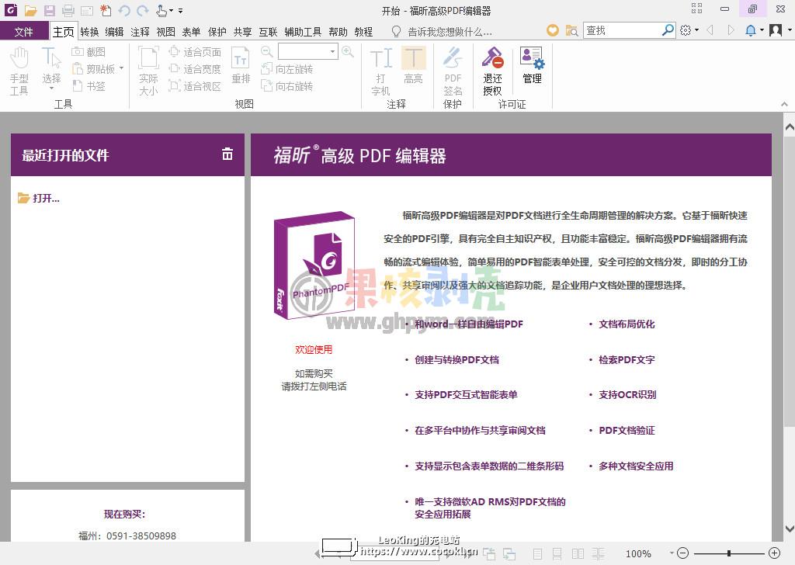
Task: Select the 打字机 Typewriter tool
Action: coord(380,71)
